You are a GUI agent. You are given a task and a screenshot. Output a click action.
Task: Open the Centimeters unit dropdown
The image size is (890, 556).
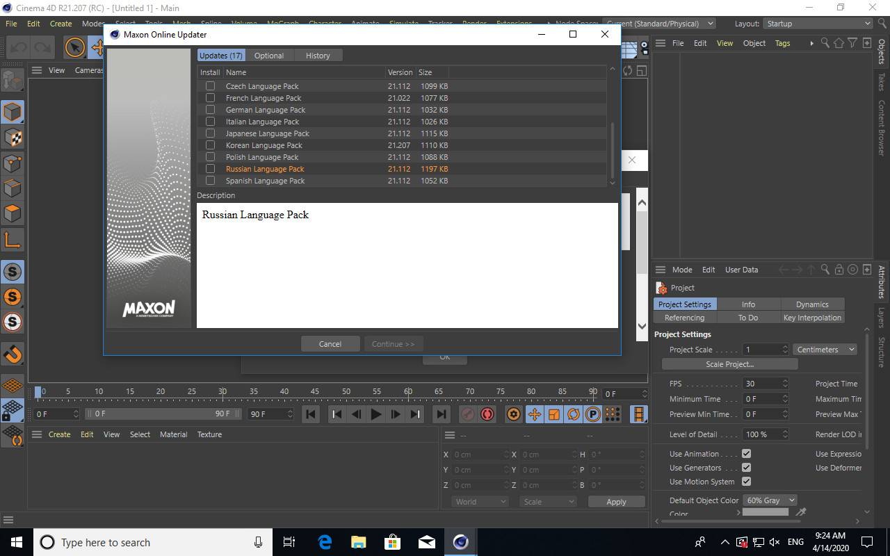(825, 350)
